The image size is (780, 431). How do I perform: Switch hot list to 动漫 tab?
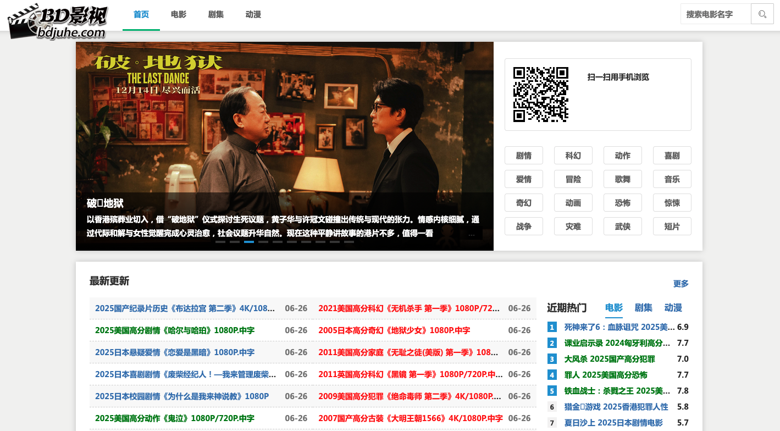pyautogui.click(x=673, y=308)
